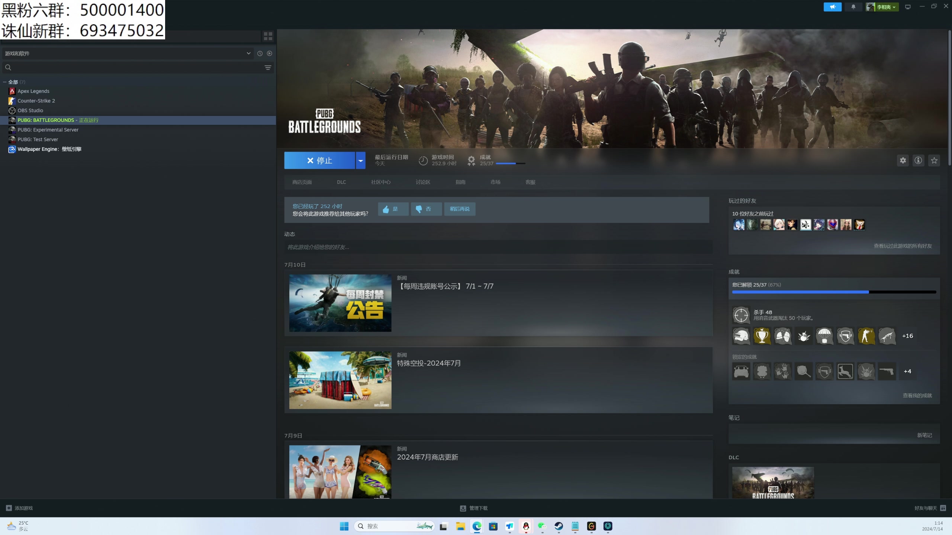Open the notifications bell

tap(853, 7)
